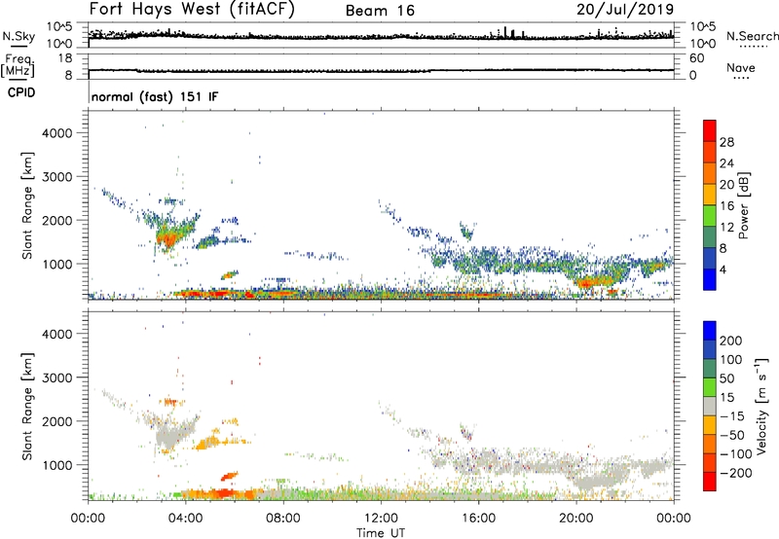Click the 200 value on Velocity colorbar
The height and width of the screenshot is (539, 779).
(731, 341)
